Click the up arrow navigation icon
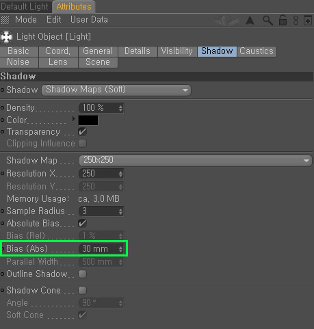 point(250,21)
